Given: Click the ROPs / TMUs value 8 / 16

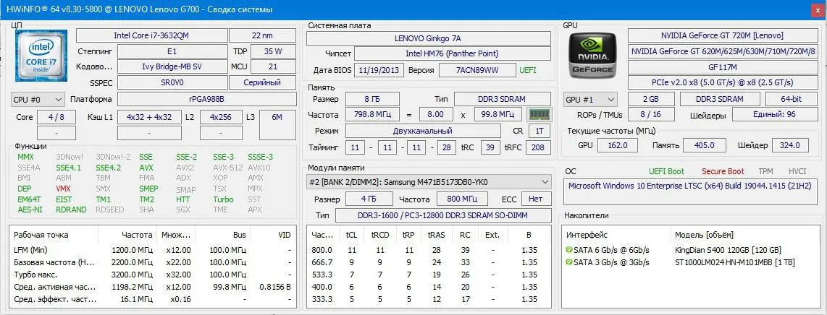Looking at the screenshot, I should (650, 115).
